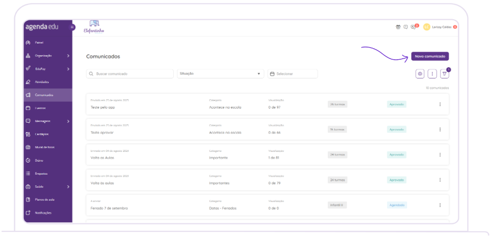The width and height of the screenshot is (499, 244).
Task: Open the funnel filter button
Action: (x=445, y=74)
